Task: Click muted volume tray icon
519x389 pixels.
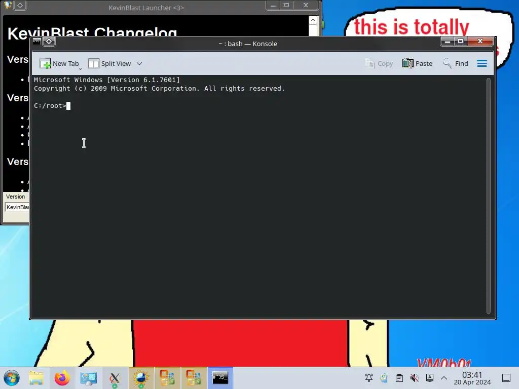Action: click(x=415, y=377)
